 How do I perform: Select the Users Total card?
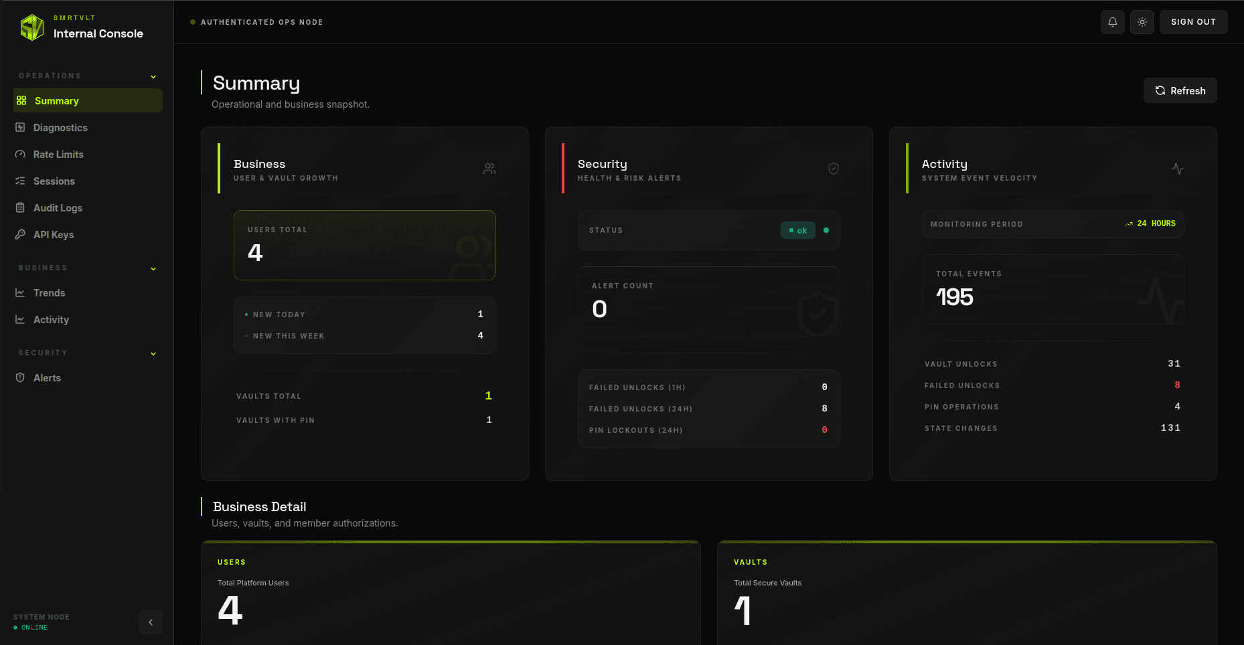(365, 246)
